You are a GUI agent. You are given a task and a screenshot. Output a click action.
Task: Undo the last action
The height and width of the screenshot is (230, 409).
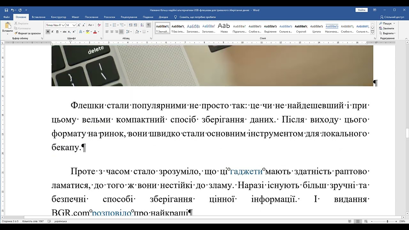(12, 10)
